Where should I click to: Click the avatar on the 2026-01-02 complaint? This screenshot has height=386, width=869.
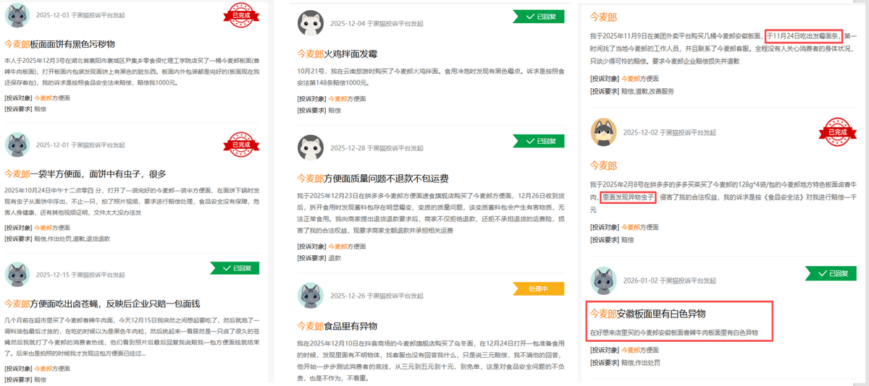pos(605,280)
